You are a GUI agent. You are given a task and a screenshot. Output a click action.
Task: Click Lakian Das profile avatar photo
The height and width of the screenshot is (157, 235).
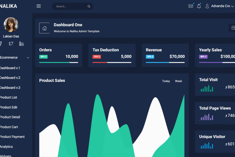[11, 25]
